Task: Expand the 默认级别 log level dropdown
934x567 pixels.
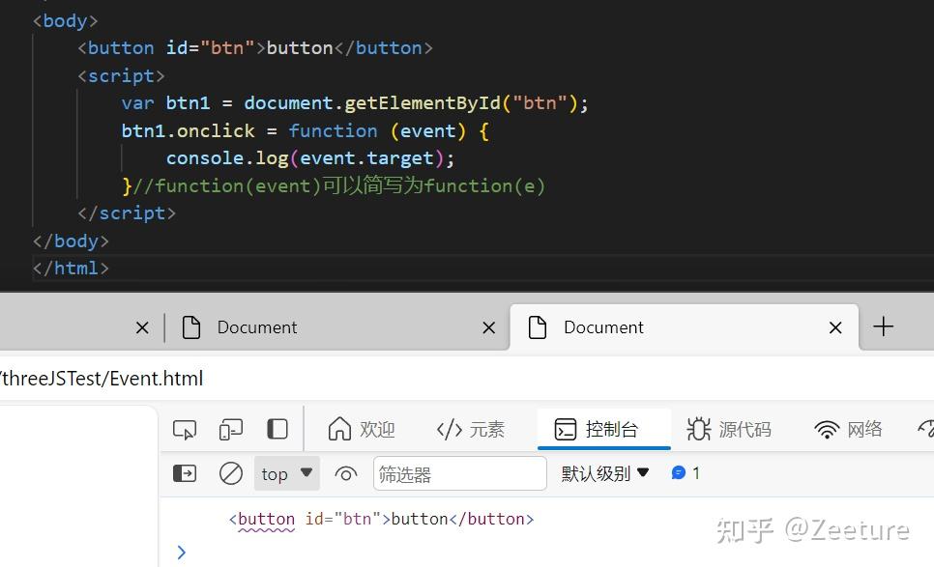Action: [x=604, y=473]
